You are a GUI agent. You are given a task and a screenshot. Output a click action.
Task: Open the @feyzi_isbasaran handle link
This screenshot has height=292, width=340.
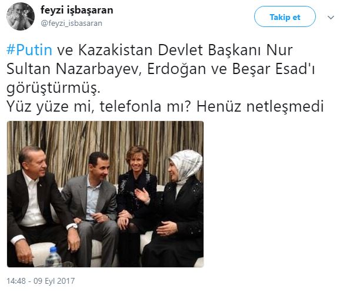click(x=71, y=23)
